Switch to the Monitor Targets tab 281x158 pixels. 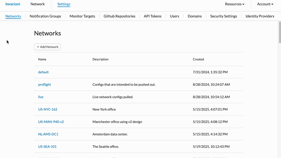(82, 16)
